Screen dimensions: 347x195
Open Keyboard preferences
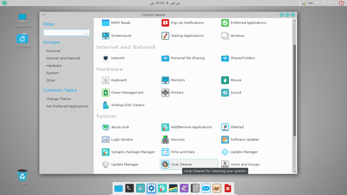coord(114,80)
